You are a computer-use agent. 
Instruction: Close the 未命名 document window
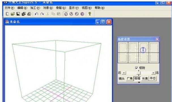pos(109,22)
